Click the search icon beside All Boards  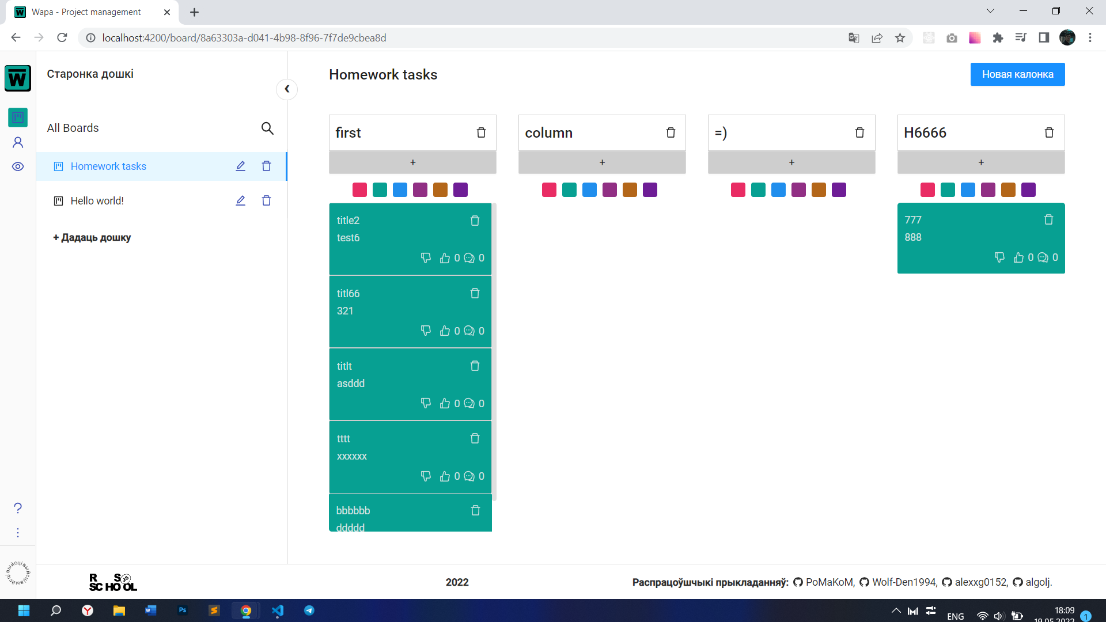(267, 128)
